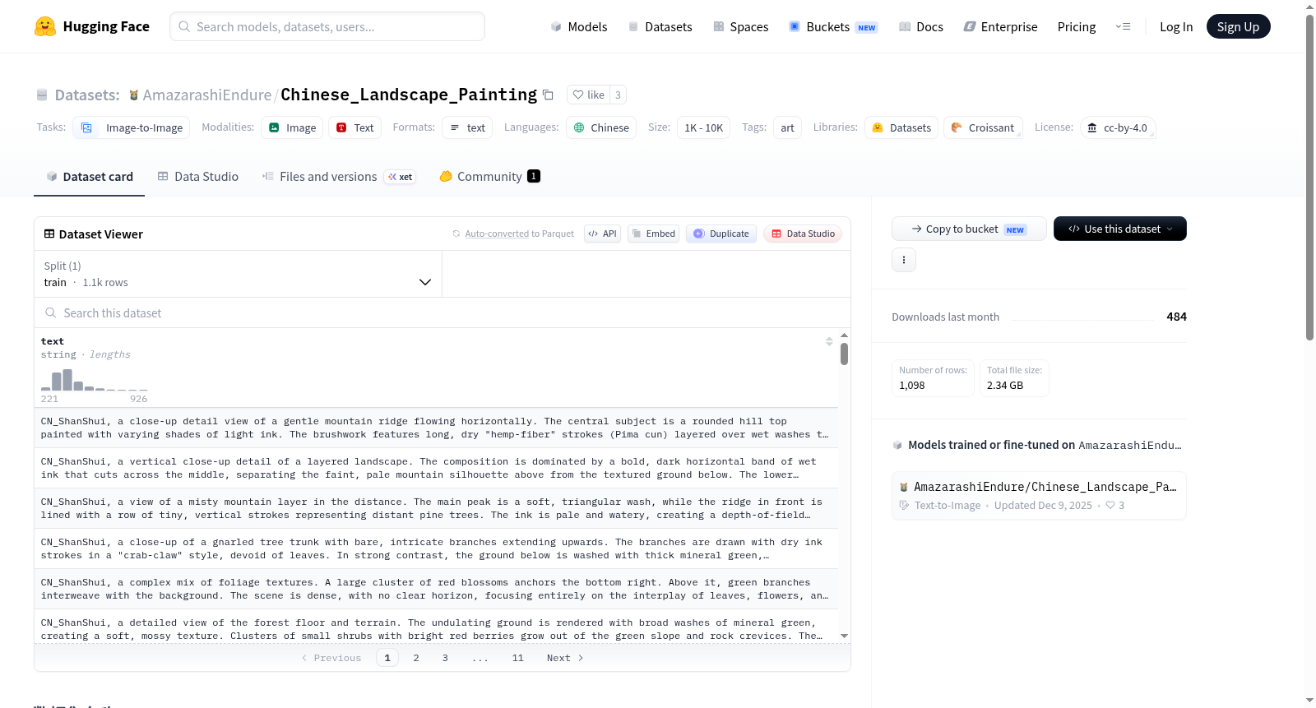Open the Datasets nav item
This screenshot has height=708, width=1316.
[660, 26]
